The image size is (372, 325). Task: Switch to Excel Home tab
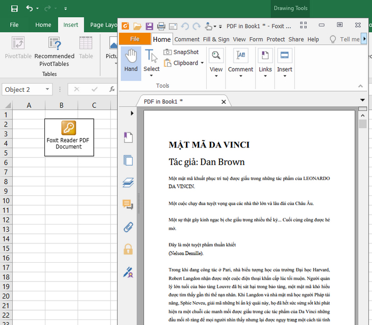pos(43,24)
